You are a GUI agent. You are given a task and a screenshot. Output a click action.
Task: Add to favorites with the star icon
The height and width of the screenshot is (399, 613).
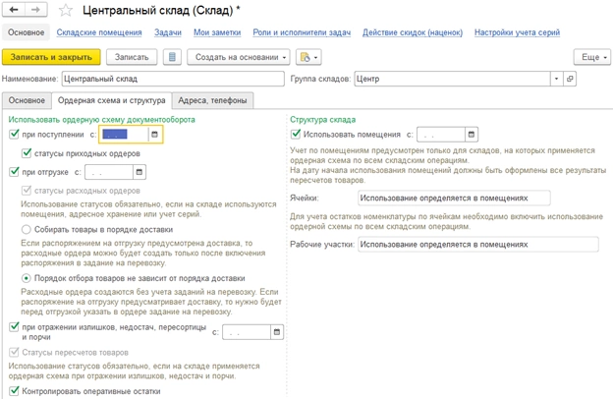coord(66,11)
